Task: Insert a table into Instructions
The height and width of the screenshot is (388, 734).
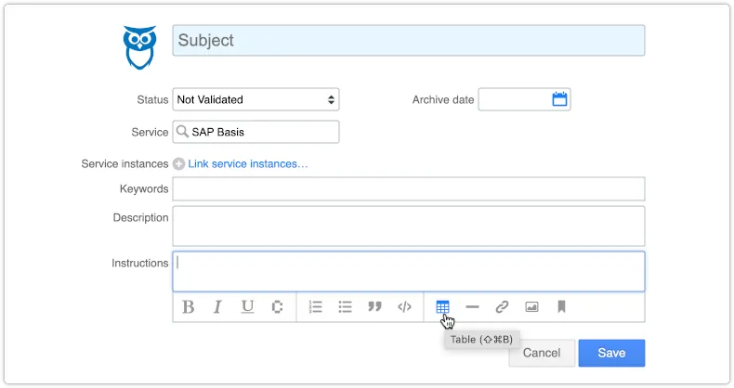Action: 442,307
